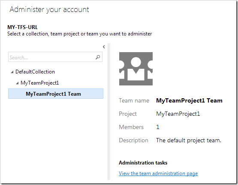Screen dimensions: 238x185
Task: Click the Team name label
Action: click(134, 100)
